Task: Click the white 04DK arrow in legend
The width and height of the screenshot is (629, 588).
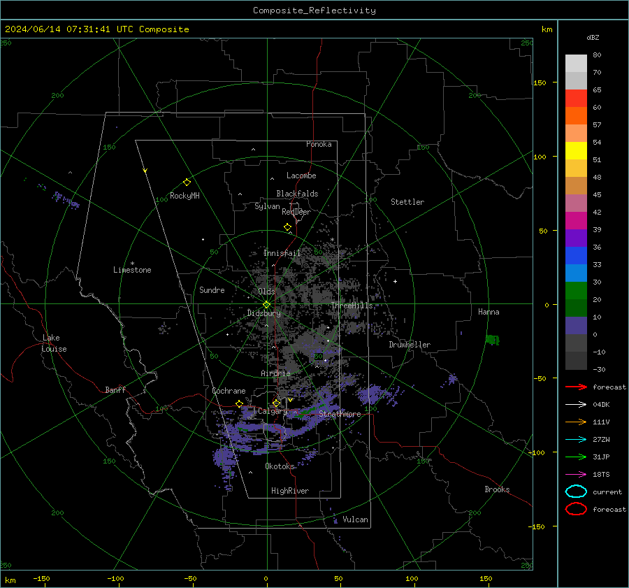Action: point(576,405)
